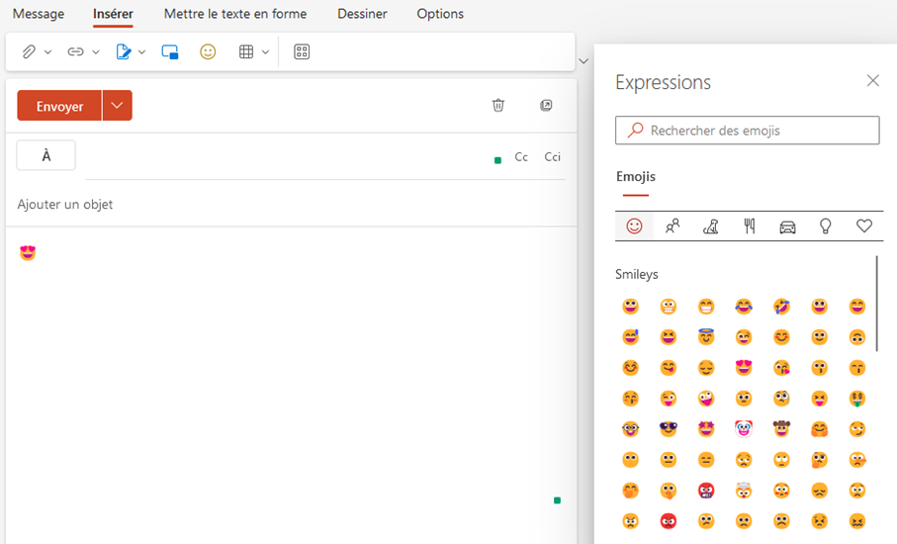Select the Emojis tab in Expressions

pos(636,177)
